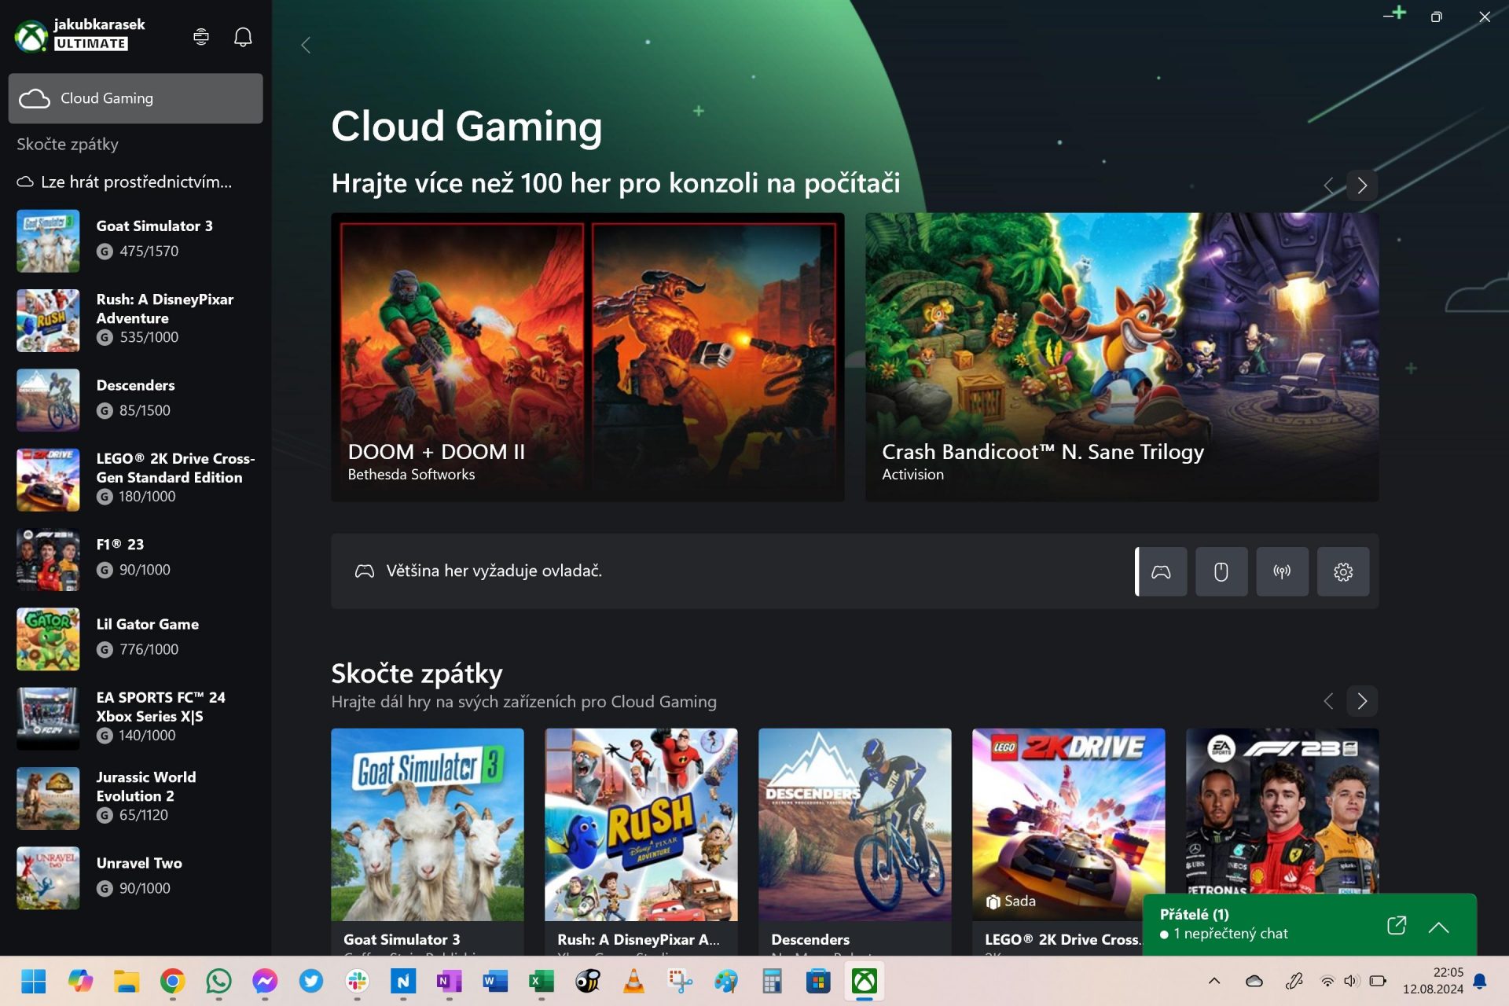Open Rush: A DisneyPixar Adventure sidebar entry

pyautogui.click(x=135, y=320)
